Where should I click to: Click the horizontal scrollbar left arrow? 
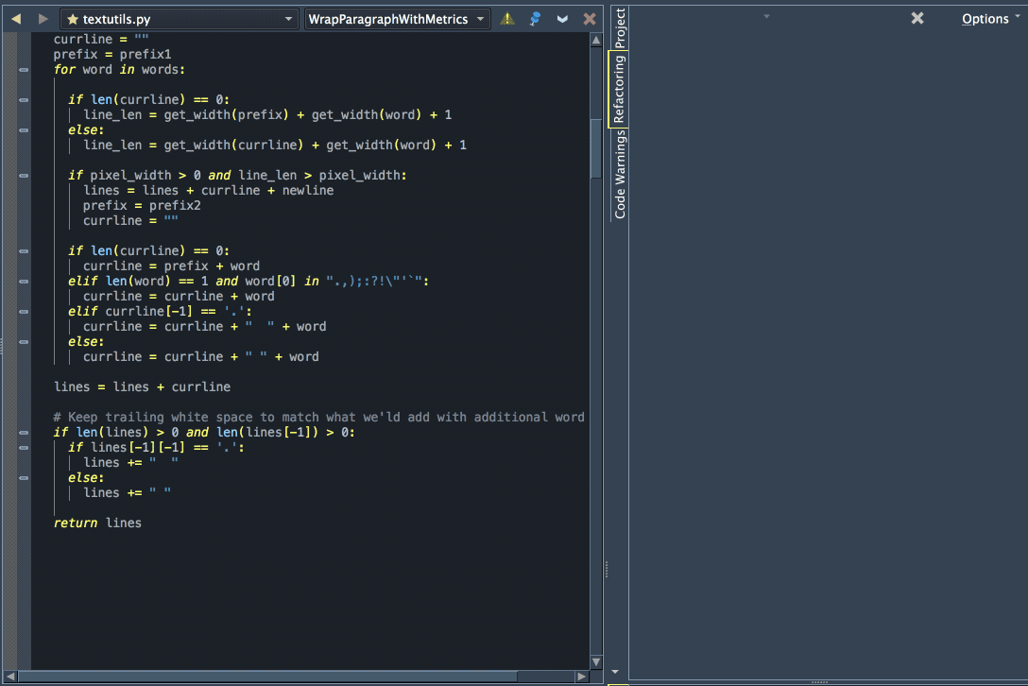(10, 677)
